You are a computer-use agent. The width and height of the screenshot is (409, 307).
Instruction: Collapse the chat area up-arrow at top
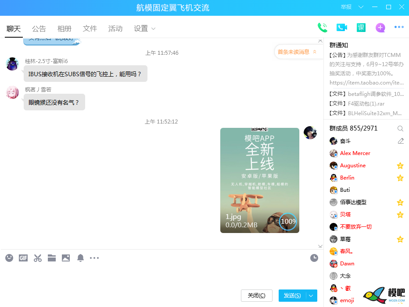(320, 41)
